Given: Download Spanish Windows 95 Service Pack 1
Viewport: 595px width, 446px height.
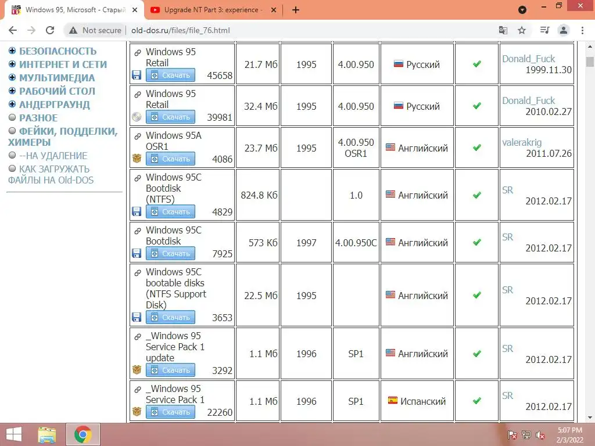Looking at the screenshot, I should [170, 412].
